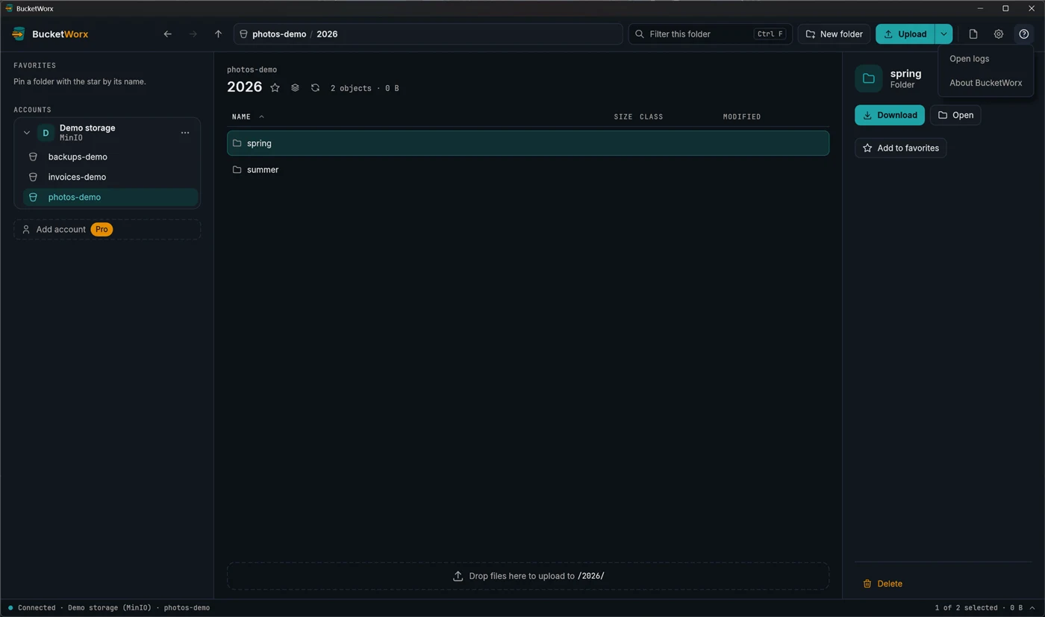The height and width of the screenshot is (617, 1045).
Task: Click the MODIFIED column header
Action: pos(742,117)
